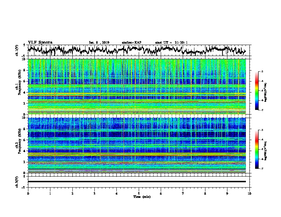This screenshot has width=281, height=217.
Task: Click the ch.1 spectrogram color scale bar
Action: [x=257, y=91]
